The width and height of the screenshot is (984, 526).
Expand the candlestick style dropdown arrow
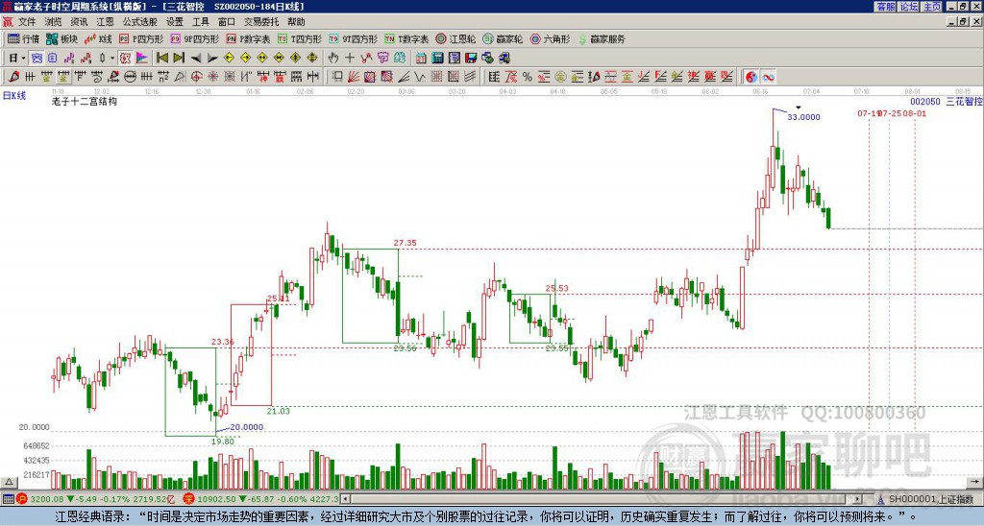pos(112,59)
